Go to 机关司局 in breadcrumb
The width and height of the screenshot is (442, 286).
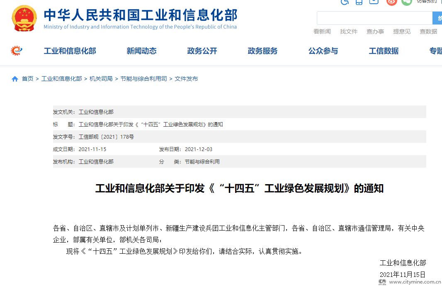pyautogui.click(x=101, y=79)
